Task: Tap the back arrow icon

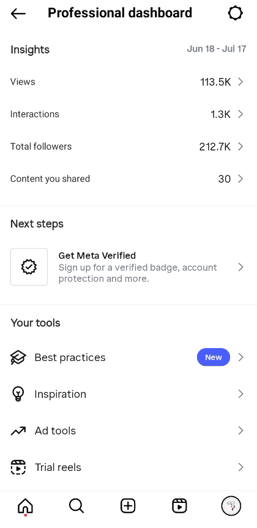Action: coord(18,14)
